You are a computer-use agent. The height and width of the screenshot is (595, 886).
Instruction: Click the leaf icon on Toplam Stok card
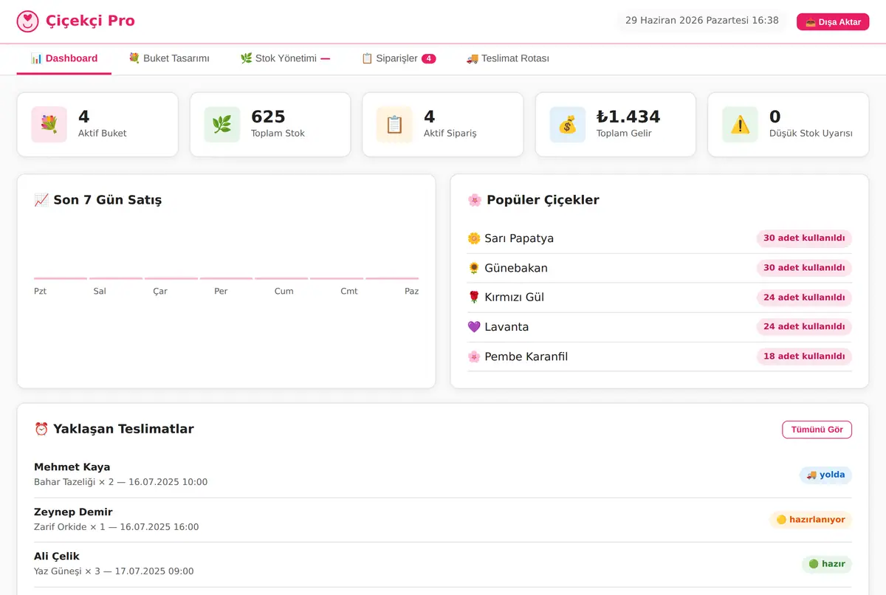221,125
